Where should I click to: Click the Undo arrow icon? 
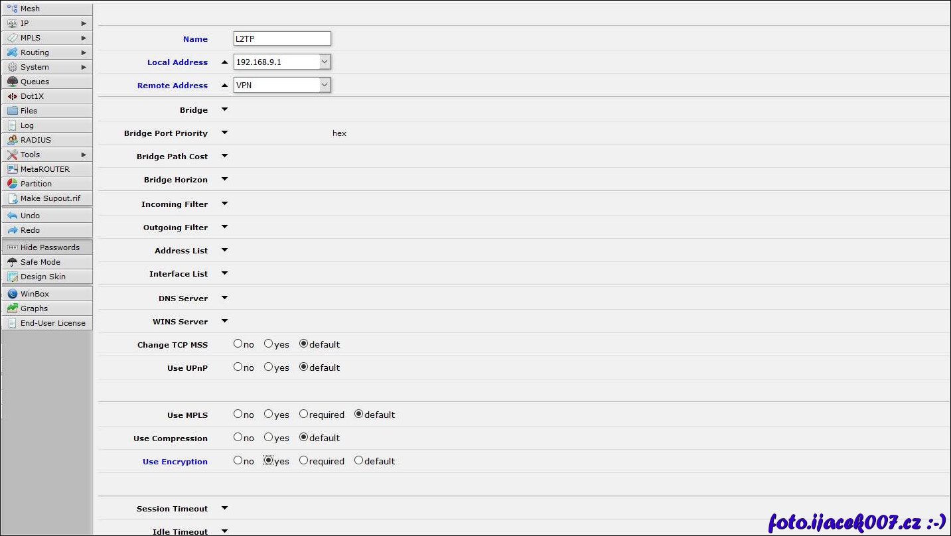pyautogui.click(x=13, y=216)
